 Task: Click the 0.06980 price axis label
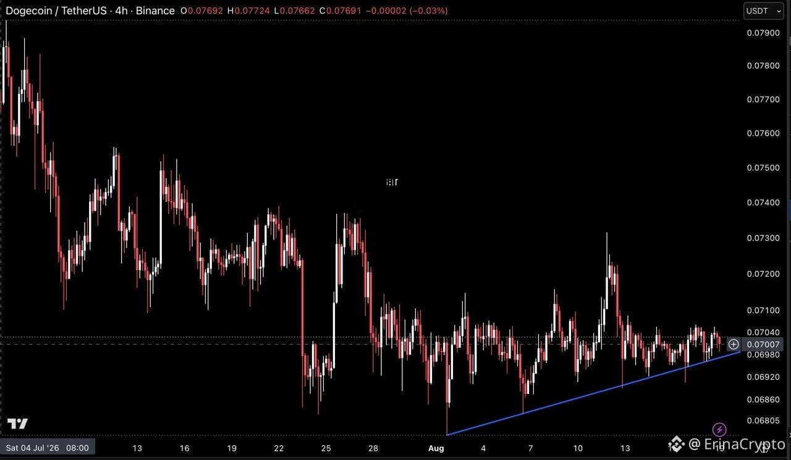pyautogui.click(x=764, y=354)
